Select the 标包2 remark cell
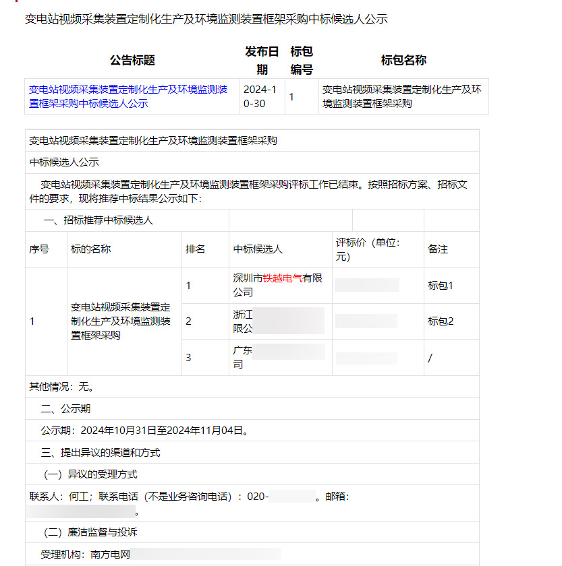The width and height of the screenshot is (562, 566). pyautogui.click(x=441, y=321)
